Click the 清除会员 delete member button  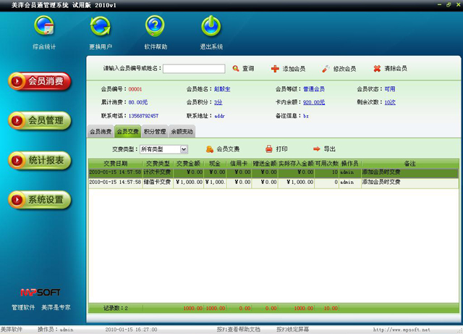389,69
